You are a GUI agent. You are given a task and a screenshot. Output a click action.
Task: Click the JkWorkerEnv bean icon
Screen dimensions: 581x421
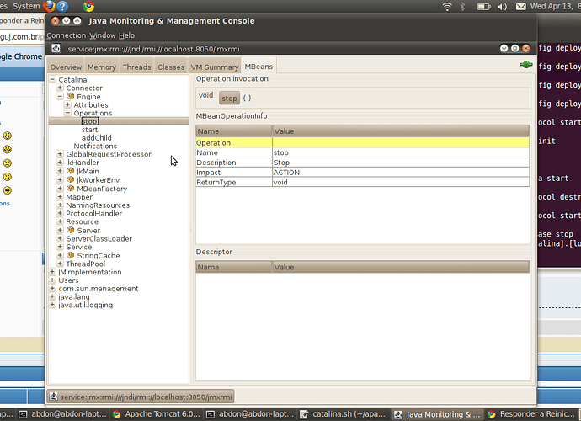coord(71,179)
